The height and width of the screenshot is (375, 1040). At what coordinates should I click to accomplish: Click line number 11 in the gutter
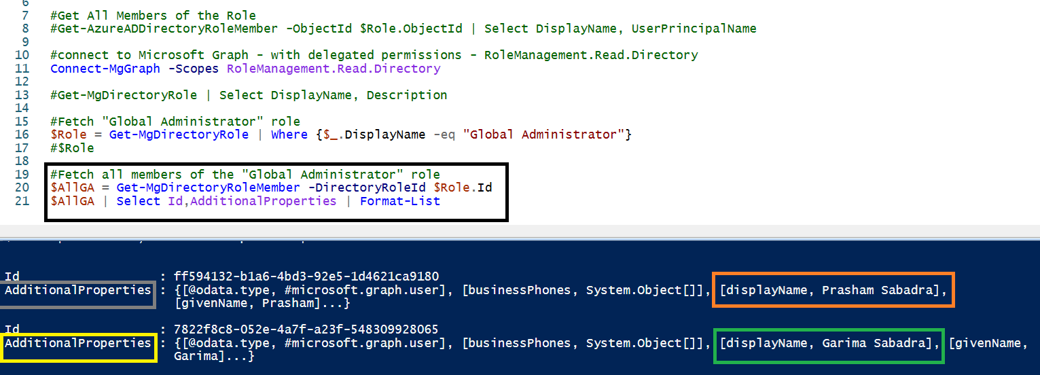pyautogui.click(x=22, y=69)
